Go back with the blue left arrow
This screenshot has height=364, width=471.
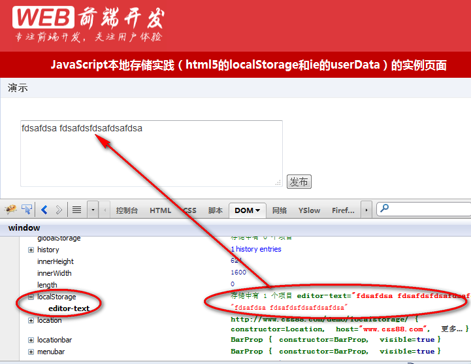tap(44, 210)
